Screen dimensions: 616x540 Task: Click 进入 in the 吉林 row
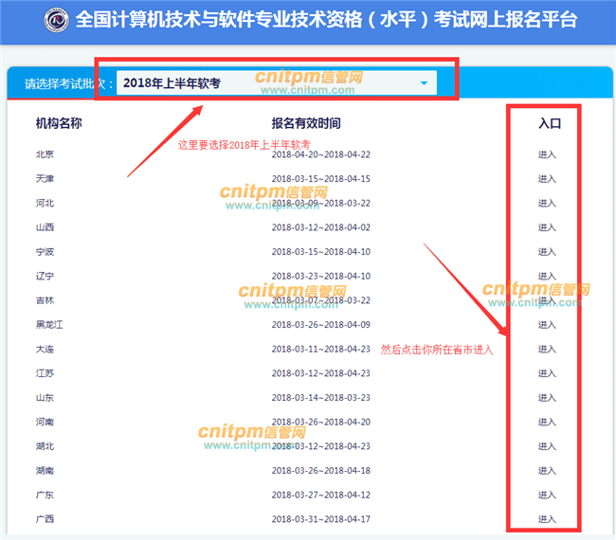tap(547, 300)
